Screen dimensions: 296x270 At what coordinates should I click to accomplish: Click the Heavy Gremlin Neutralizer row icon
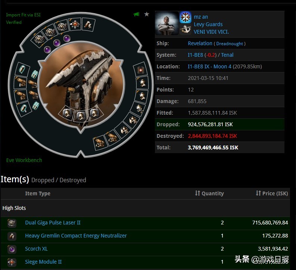[x=12, y=236]
